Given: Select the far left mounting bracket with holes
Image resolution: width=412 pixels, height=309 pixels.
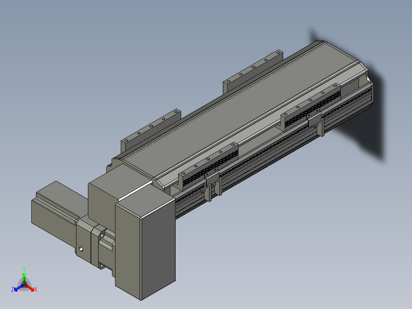Looking at the screenshot, I should 253,71.
